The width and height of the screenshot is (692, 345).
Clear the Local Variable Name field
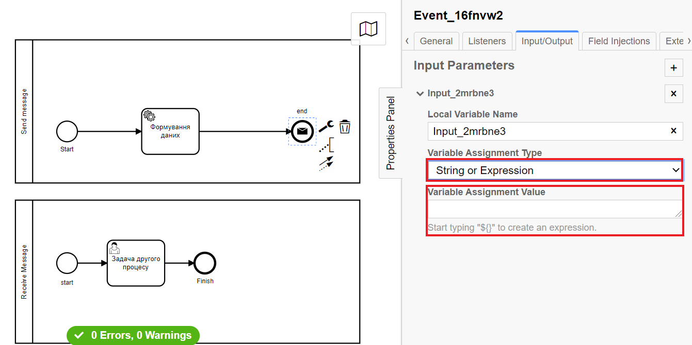673,131
